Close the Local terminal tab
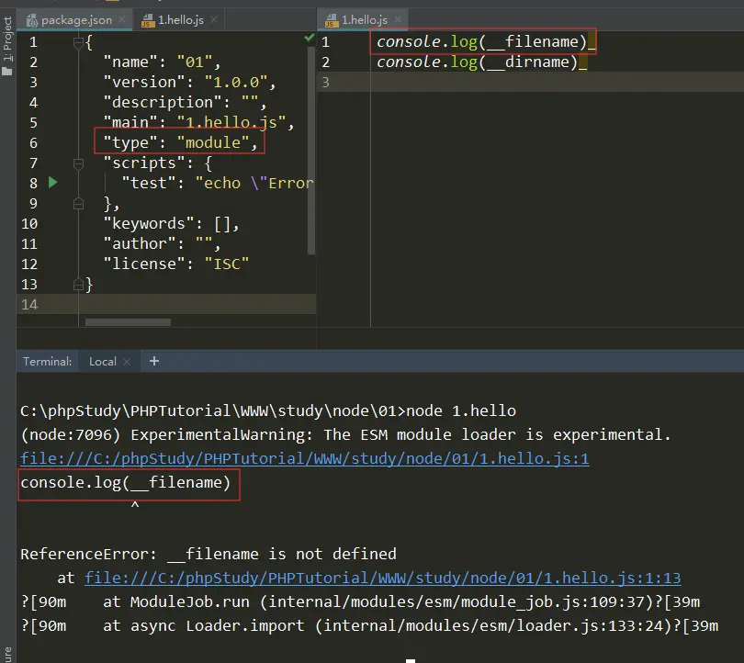The height and width of the screenshot is (663, 744). pos(127,362)
